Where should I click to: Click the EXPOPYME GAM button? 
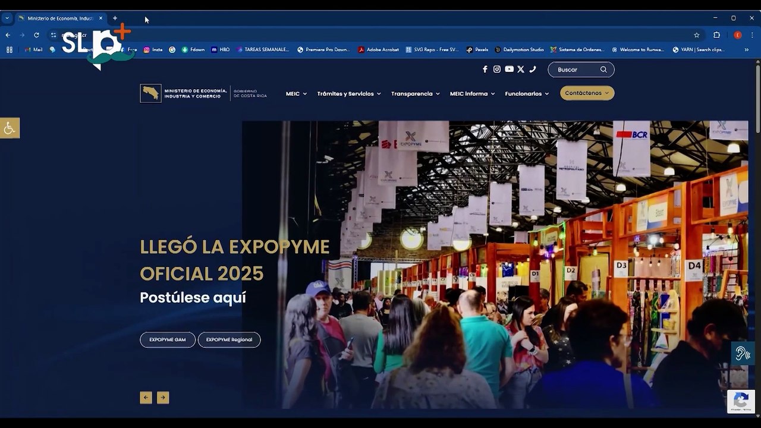(x=168, y=340)
